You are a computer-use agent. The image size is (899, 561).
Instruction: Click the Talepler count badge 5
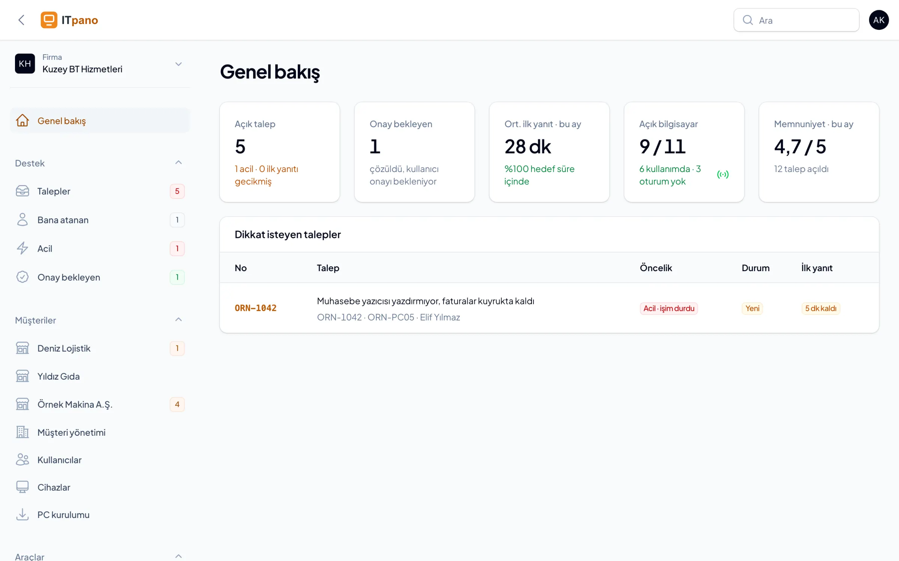177,191
